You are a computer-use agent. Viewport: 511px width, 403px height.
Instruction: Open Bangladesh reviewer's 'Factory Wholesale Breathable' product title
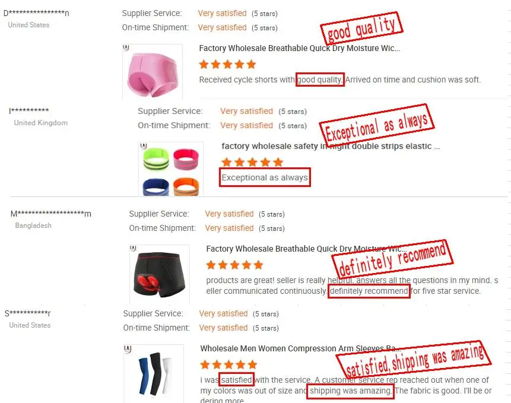306,249
